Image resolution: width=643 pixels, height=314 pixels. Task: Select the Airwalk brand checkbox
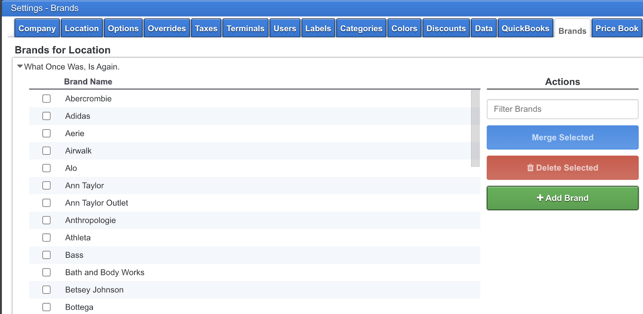(x=47, y=151)
